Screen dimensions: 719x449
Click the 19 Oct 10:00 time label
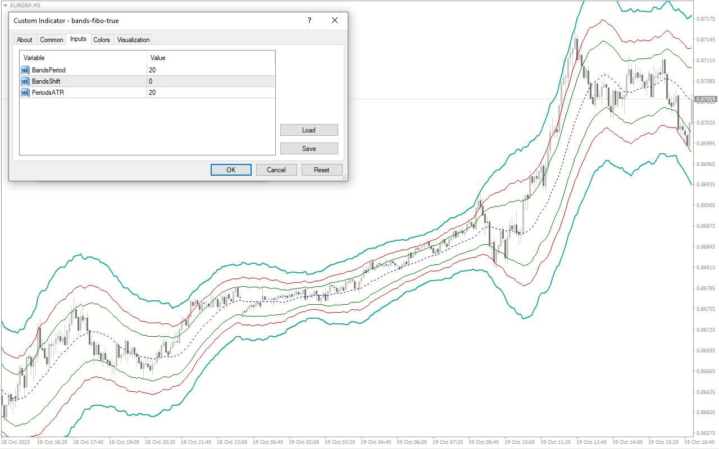coord(520,442)
